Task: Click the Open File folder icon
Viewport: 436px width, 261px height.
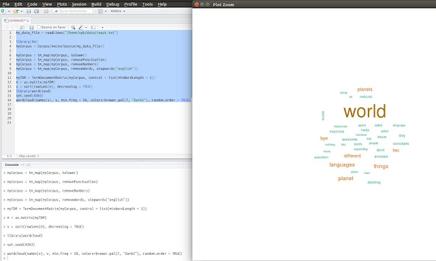Action: click(16, 12)
